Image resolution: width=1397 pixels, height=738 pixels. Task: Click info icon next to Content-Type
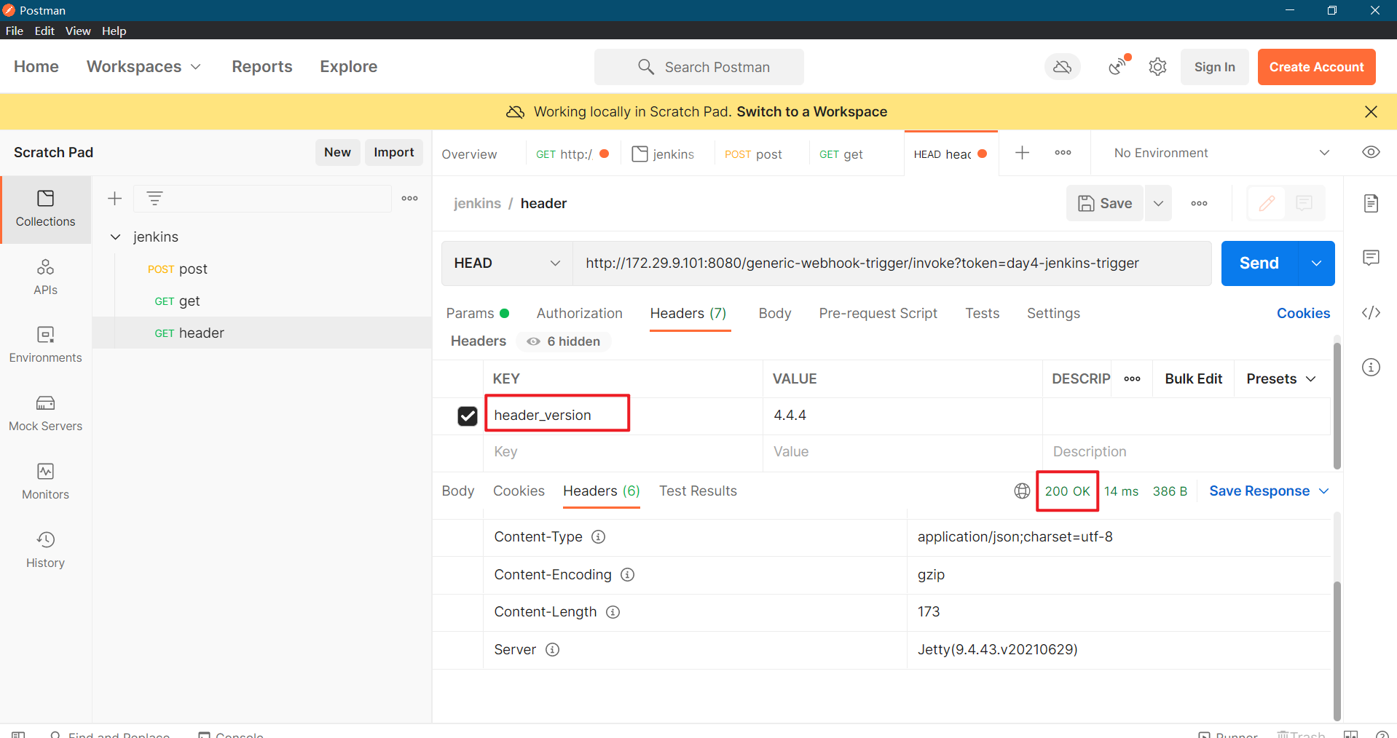598,537
